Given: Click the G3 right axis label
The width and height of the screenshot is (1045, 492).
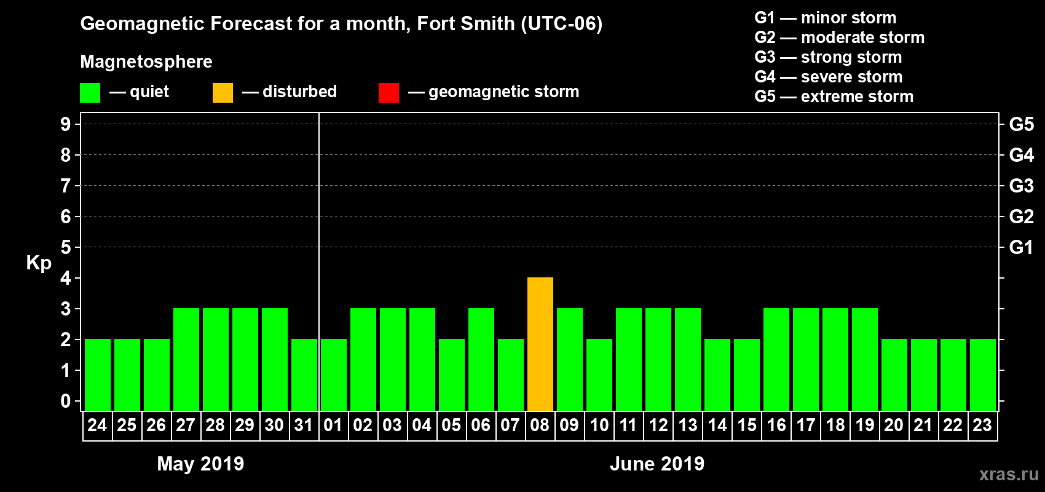Looking at the screenshot, I should tap(1022, 186).
